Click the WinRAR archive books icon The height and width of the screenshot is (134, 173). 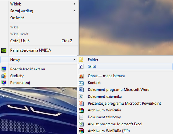(x=81, y=110)
